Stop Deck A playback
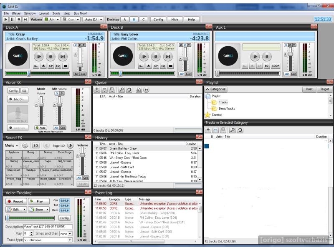This screenshot has height=250, width=334. point(51,57)
